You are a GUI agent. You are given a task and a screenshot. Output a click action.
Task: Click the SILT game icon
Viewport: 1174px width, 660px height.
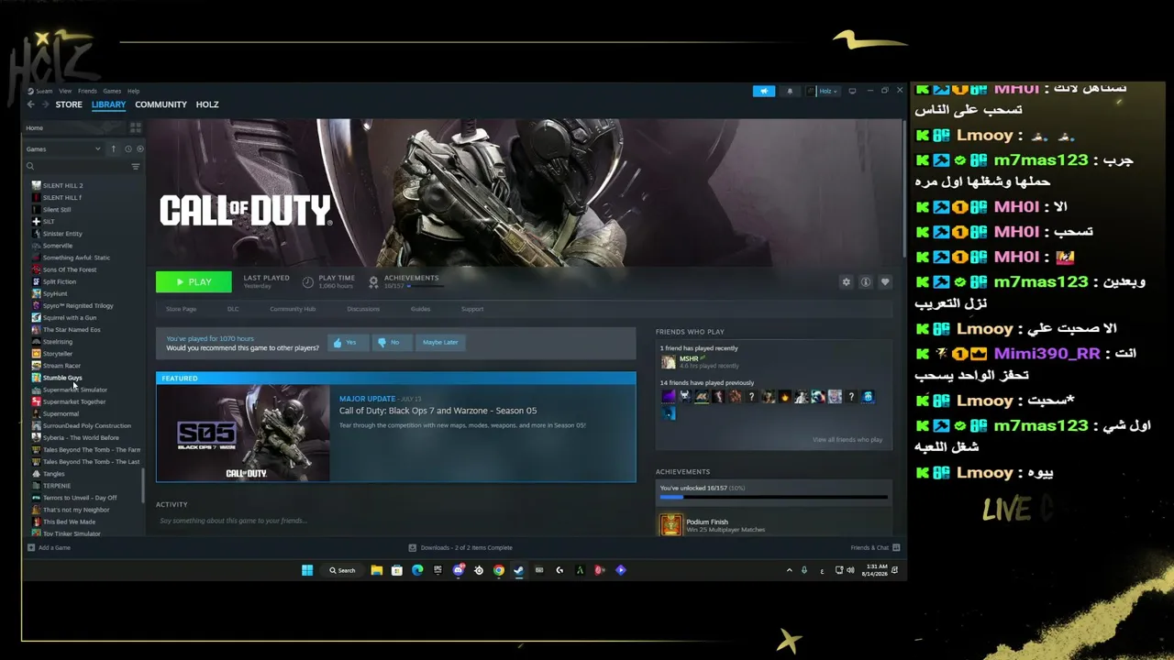click(x=36, y=221)
